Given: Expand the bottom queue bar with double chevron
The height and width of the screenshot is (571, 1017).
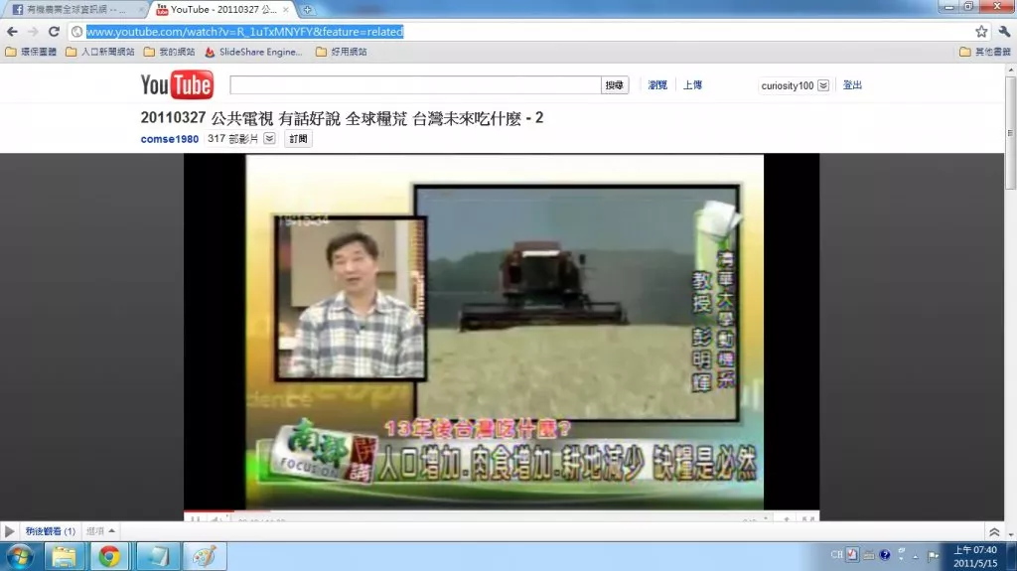Looking at the screenshot, I should (993, 532).
